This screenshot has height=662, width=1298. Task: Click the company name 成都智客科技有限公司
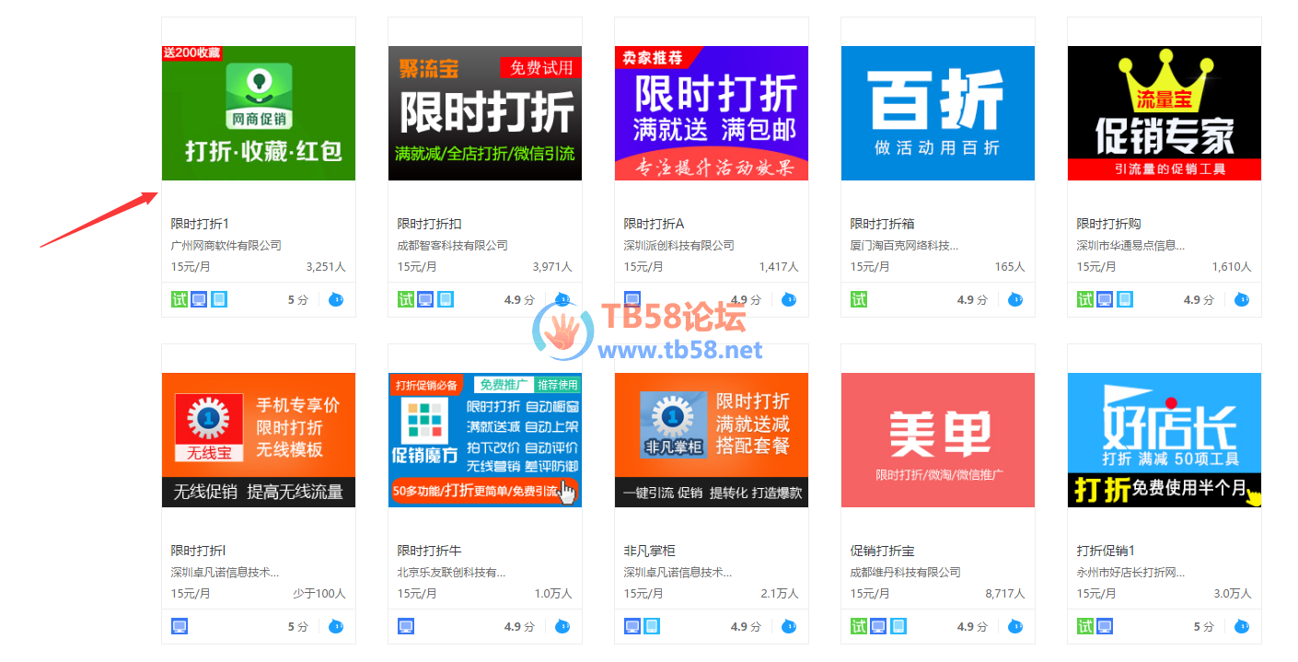[x=453, y=246]
